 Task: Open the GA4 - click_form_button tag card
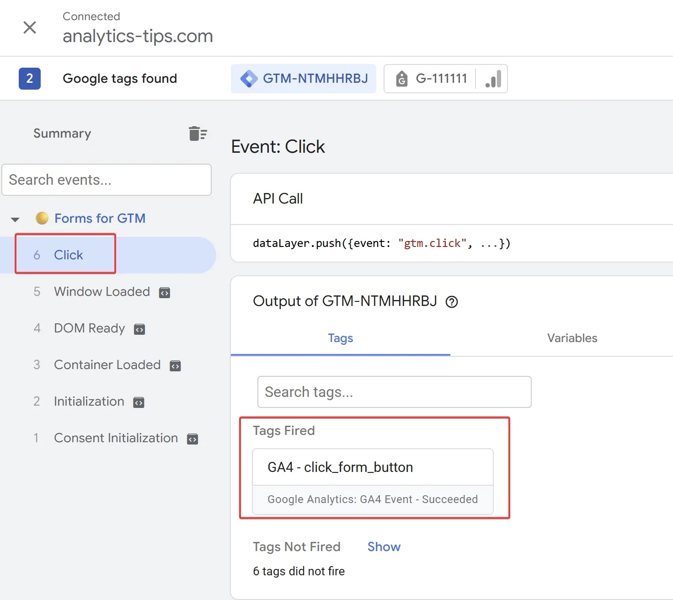[x=373, y=482]
